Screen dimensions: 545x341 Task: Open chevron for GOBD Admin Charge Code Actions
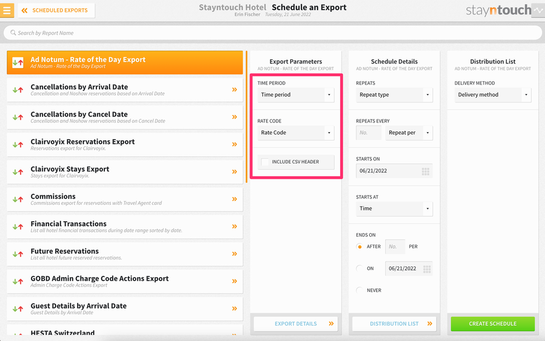tap(235, 281)
